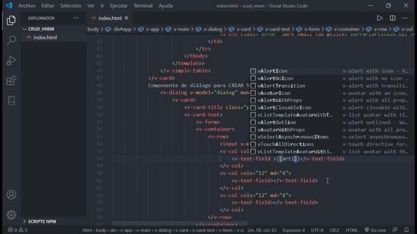Viewport: 417px width, 234px height.
Task: Click the VS Code logo icon
Action: point(9,6)
